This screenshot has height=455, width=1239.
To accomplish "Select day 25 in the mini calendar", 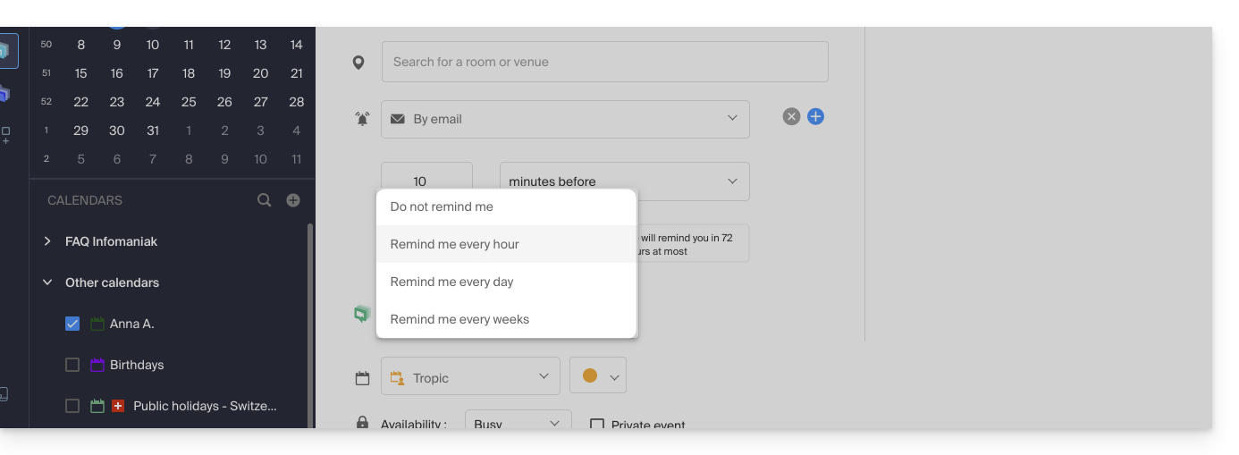I will coord(189,102).
